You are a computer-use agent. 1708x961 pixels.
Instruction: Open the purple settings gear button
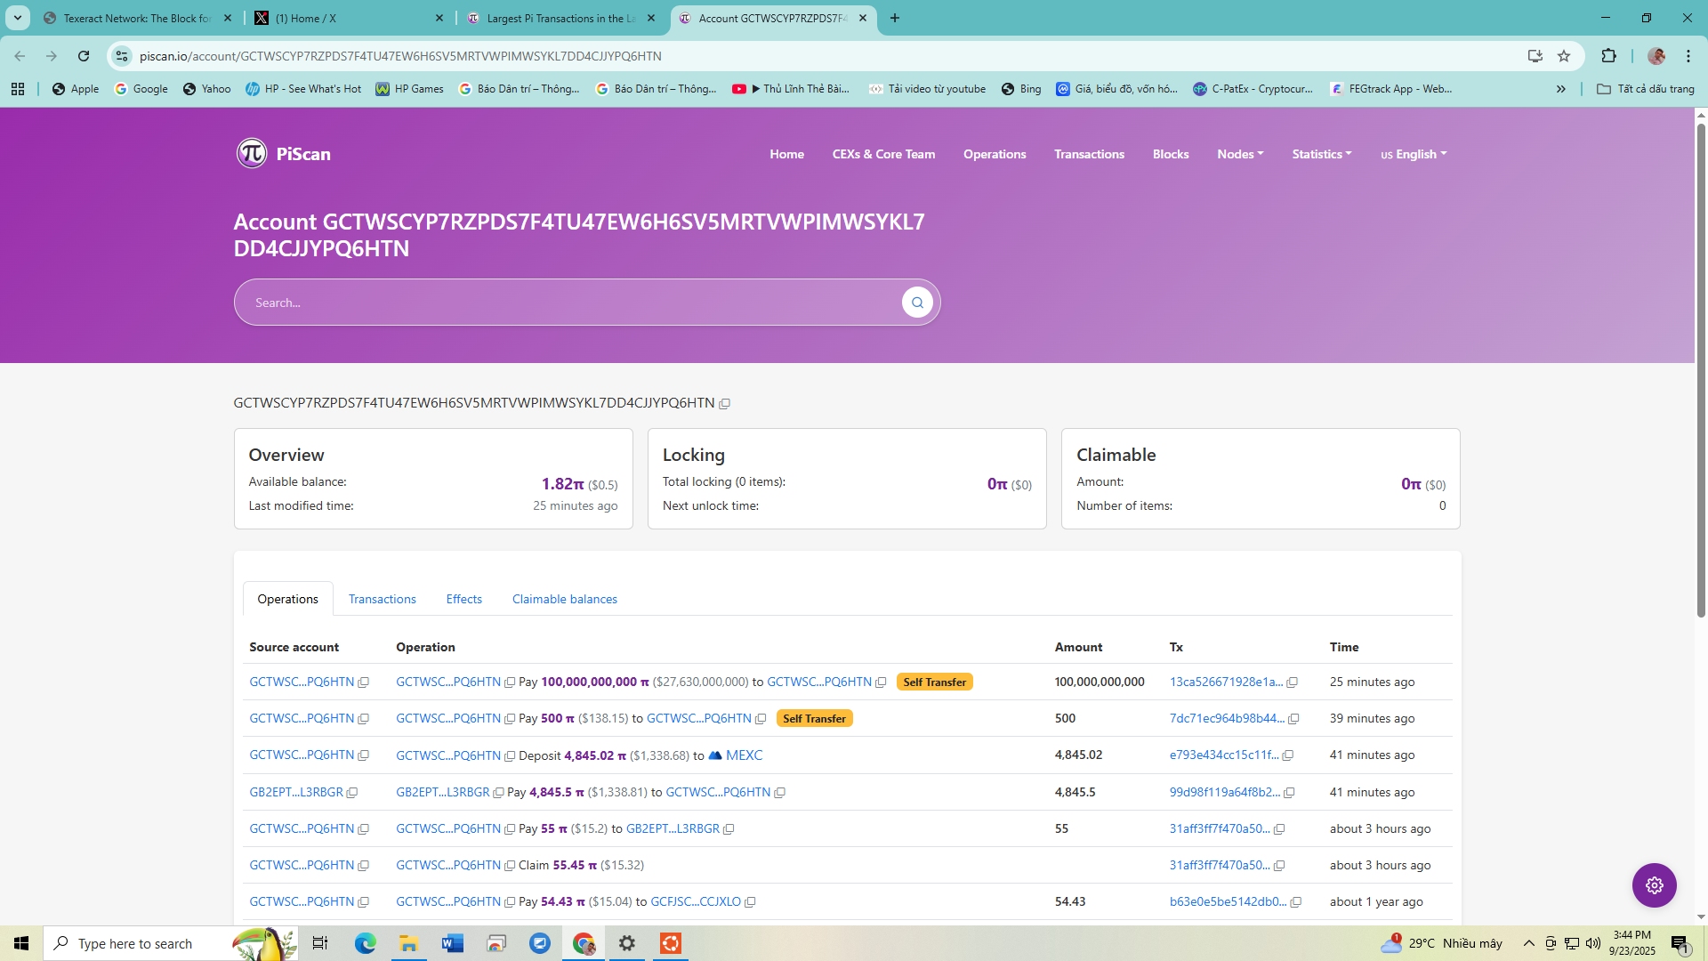(1654, 885)
